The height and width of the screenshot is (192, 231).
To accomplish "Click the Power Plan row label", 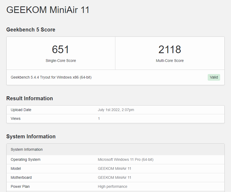I will [20, 186].
